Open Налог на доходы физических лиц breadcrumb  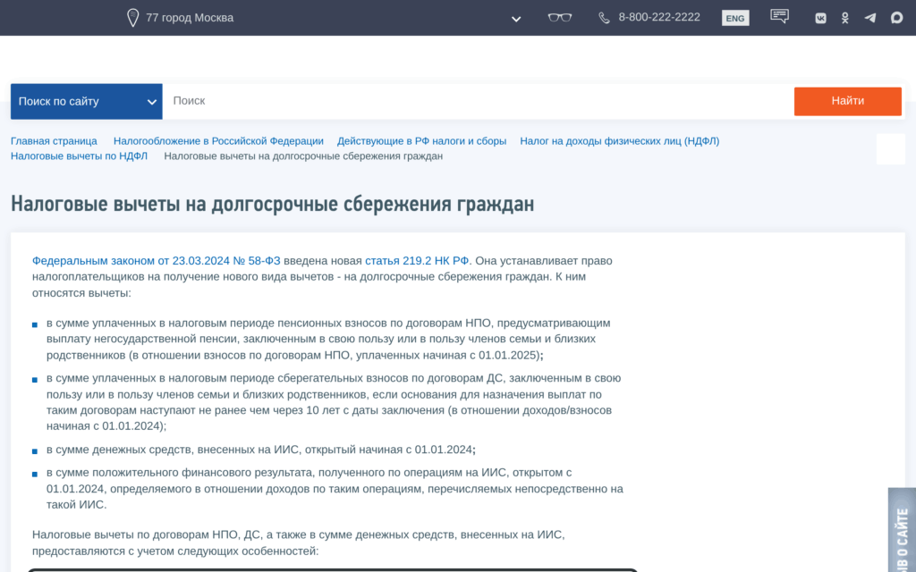619,140
